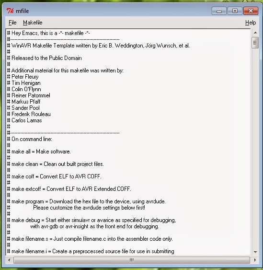Click the name 'Reiner Patommel'
Viewport: 263px width, 270px height.
pos(31,95)
